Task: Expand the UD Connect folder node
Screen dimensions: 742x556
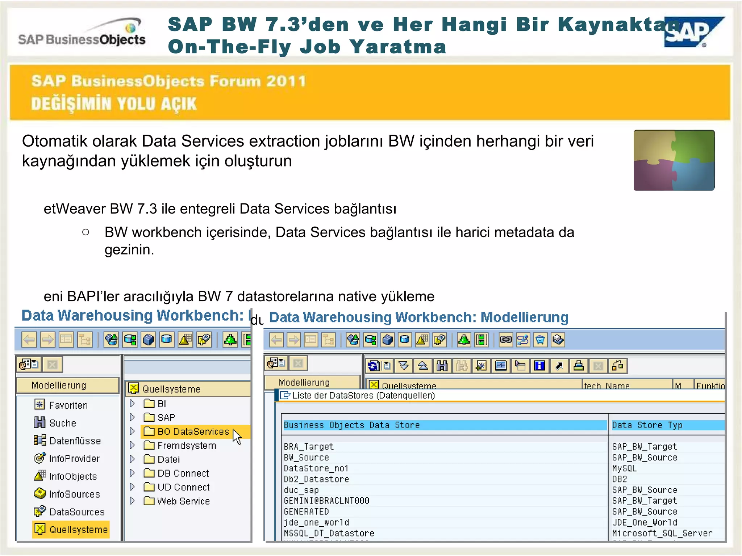Action: 132,487
